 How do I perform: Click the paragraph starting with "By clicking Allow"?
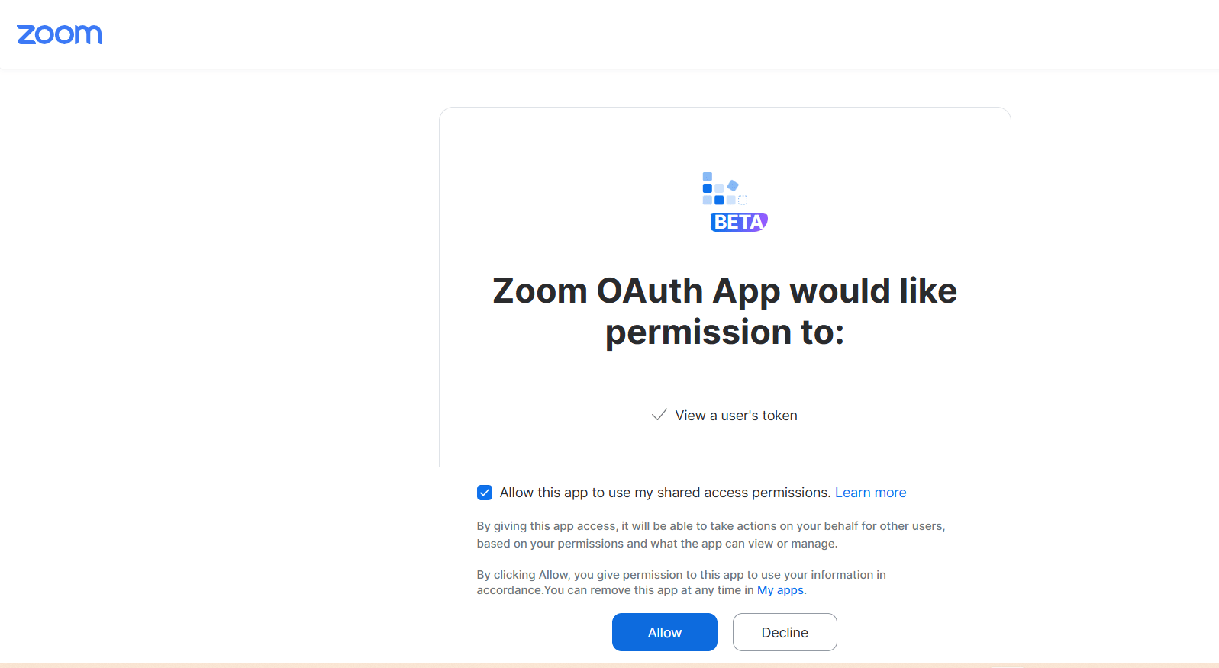(681, 582)
